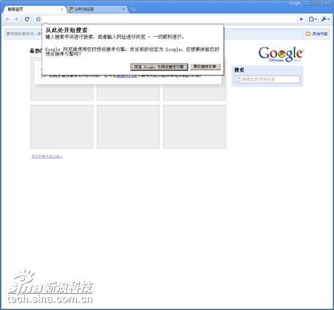Reload the page with the refresh icon
Image resolution: width=334 pixels, height=310 pixels.
click(27, 19)
